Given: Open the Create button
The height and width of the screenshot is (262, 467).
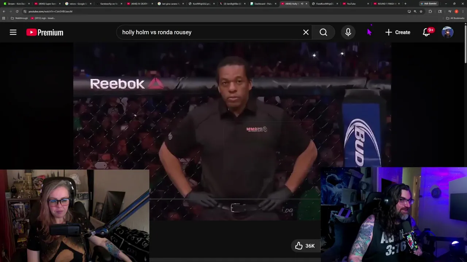Looking at the screenshot, I should (x=398, y=32).
